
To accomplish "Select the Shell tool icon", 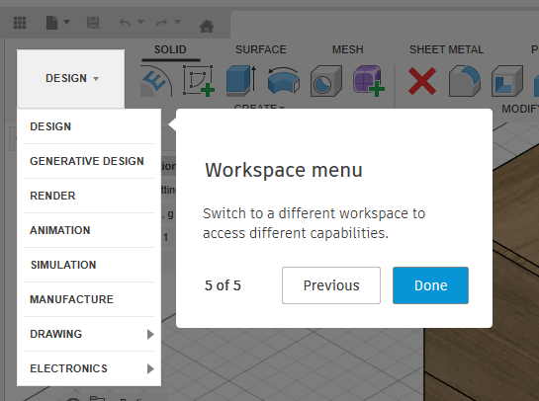I will coord(507,81).
